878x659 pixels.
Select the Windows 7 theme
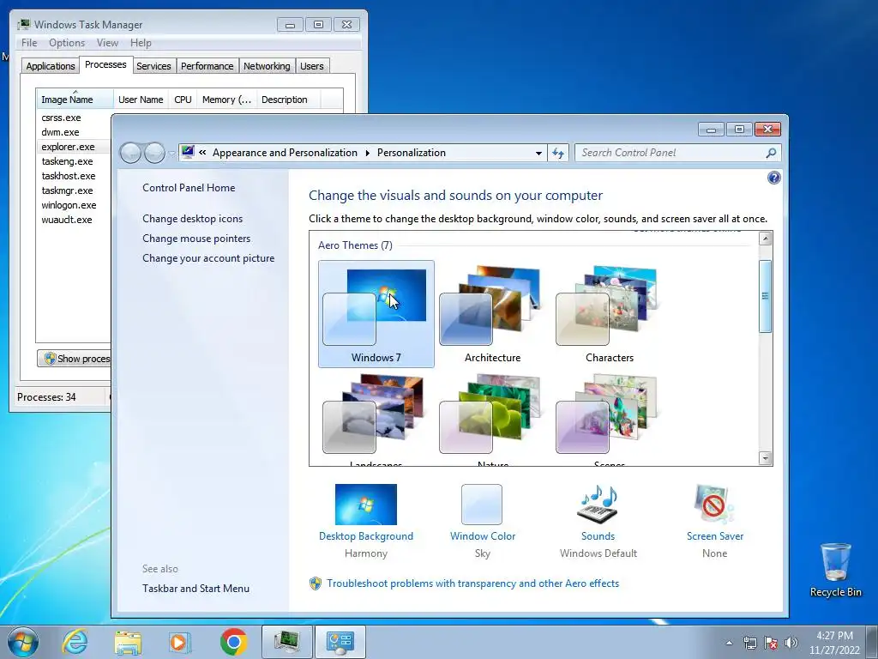[376, 314]
